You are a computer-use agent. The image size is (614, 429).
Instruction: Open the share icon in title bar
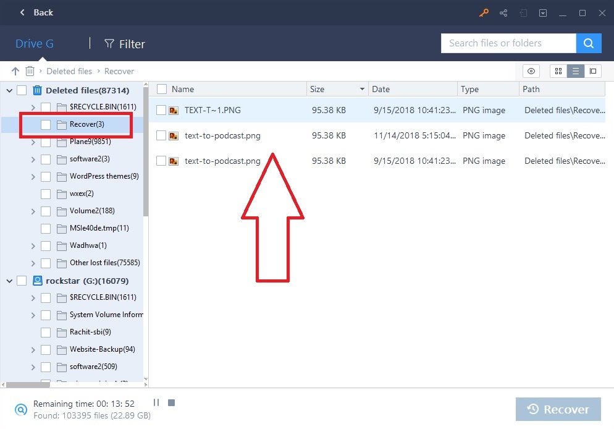pos(503,13)
